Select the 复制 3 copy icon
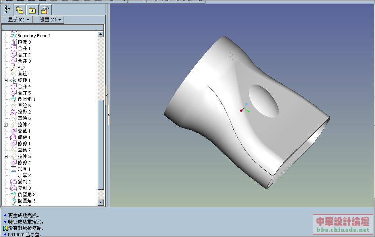The image size is (375, 237). point(13,188)
